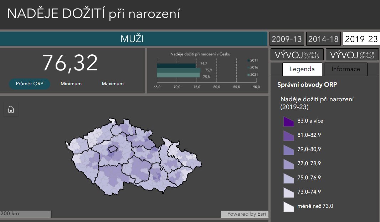This screenshot has height=222, width=380.
Task: Reset the map view with the home icon
Action: (x=11, y=109)
